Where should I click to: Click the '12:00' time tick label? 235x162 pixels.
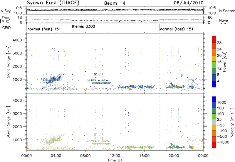point(115,156)
